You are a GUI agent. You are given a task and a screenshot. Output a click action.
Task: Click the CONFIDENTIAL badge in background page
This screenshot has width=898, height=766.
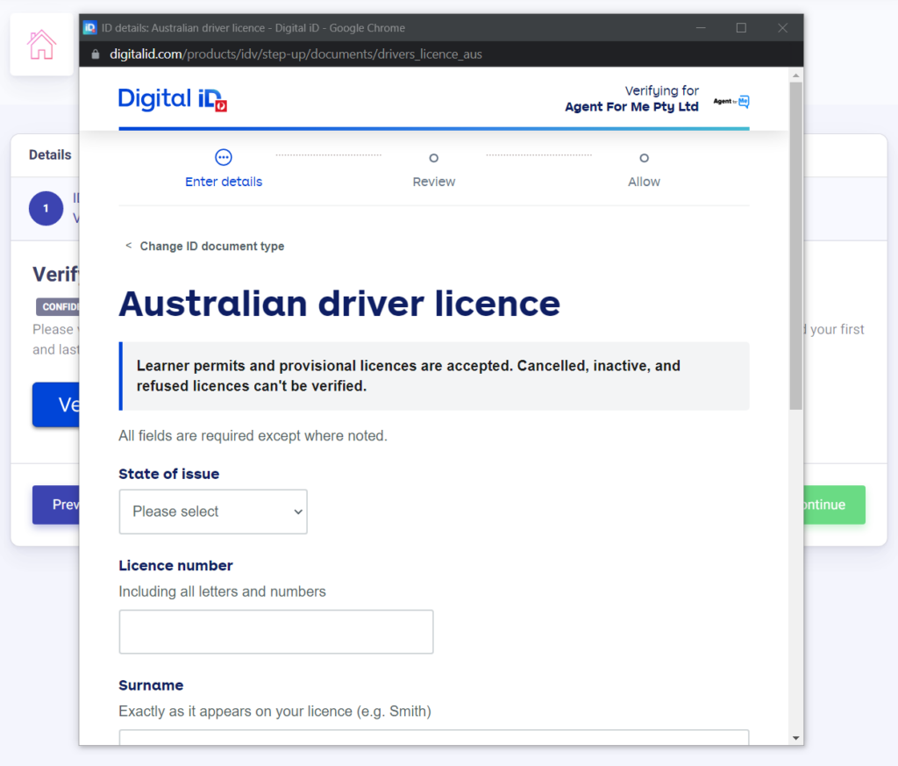(58, 306)
